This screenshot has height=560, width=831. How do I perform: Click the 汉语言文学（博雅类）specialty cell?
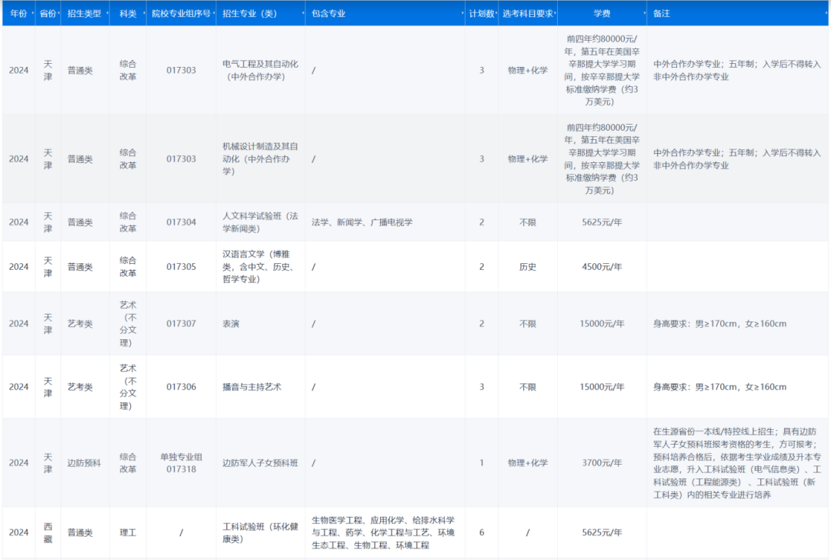[259, 267]
